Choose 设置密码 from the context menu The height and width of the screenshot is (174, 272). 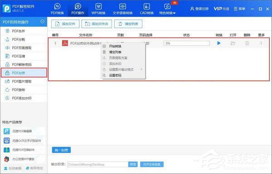pos(123,75)
